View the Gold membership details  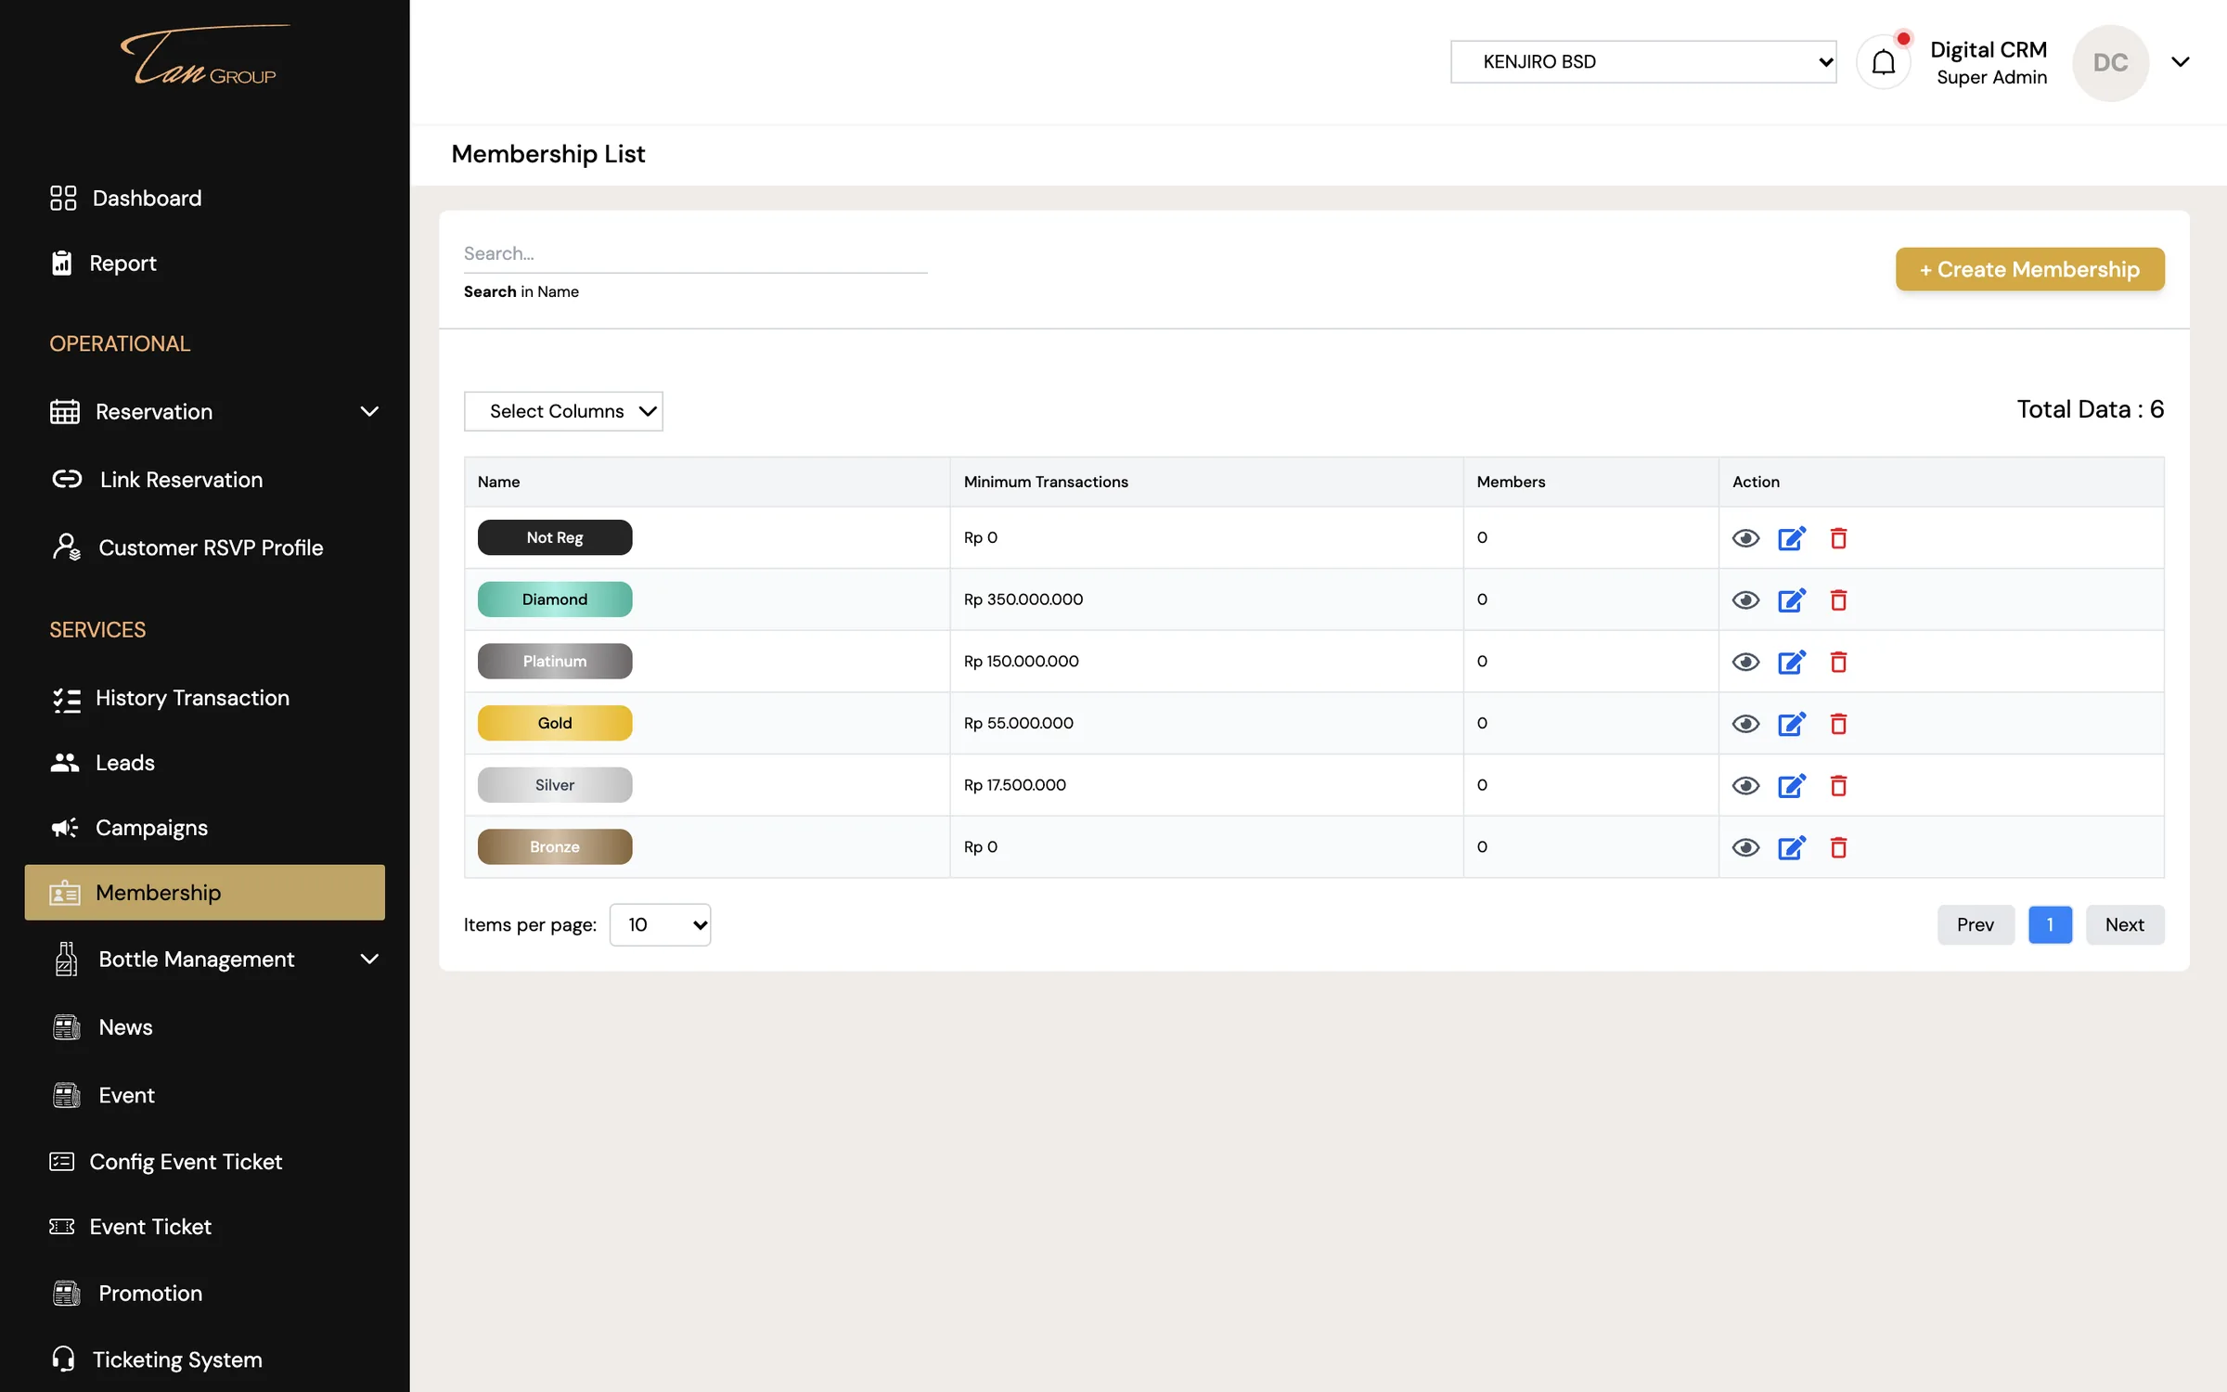(x=1745, y=724)
